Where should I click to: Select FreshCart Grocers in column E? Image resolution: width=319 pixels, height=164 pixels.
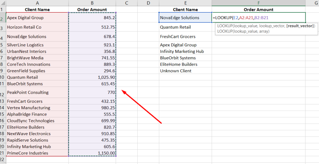click(x=185, y=37)
